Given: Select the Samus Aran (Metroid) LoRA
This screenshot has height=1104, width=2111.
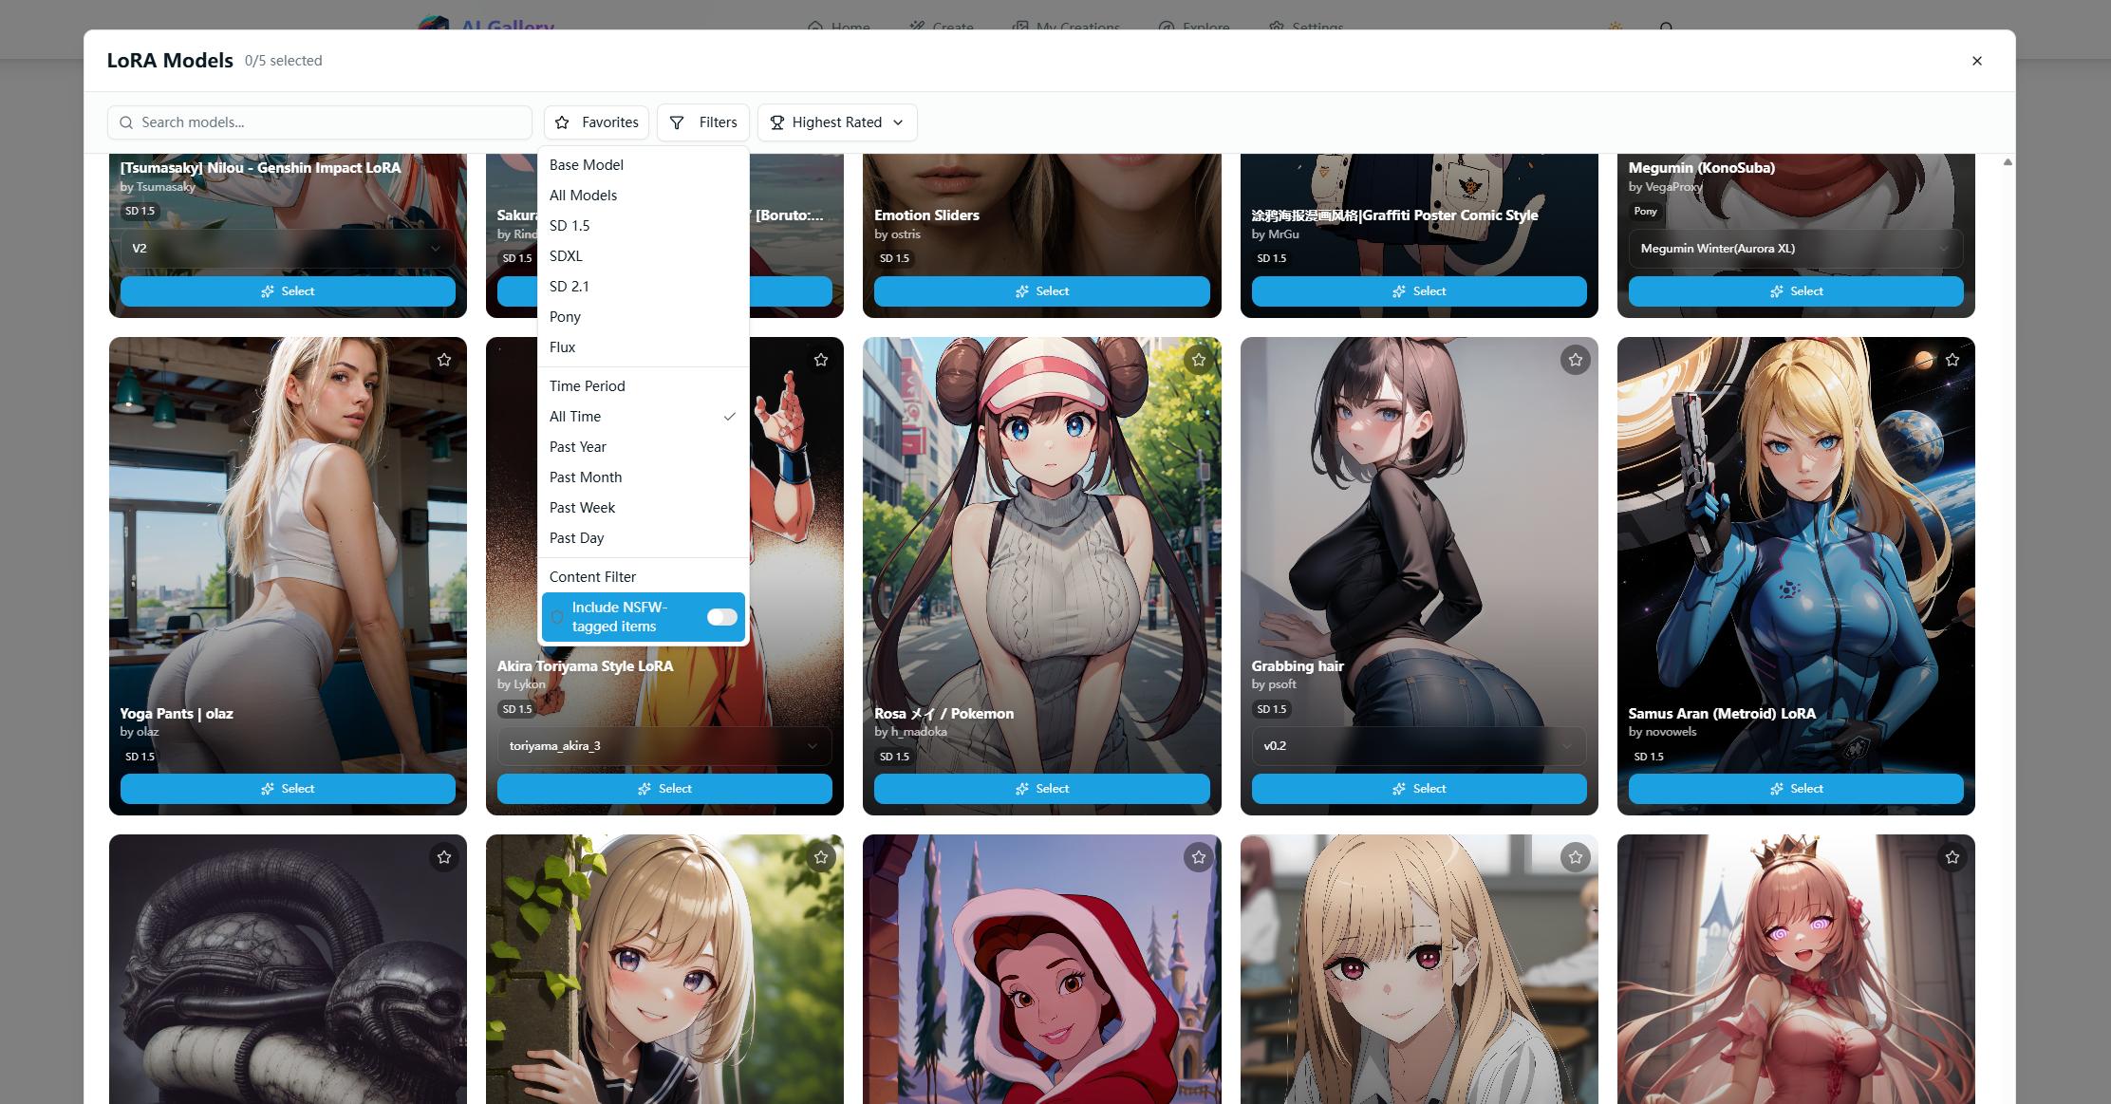Looking at the screenshot, I should (x=1796, y=789).
